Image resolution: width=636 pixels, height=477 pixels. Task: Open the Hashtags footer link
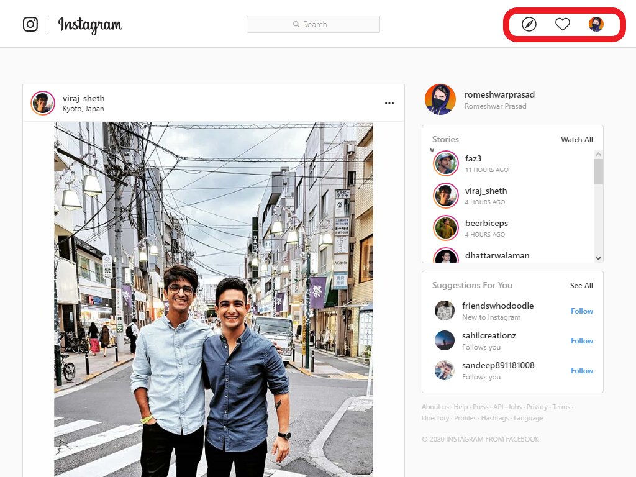(x=495, y=418)
